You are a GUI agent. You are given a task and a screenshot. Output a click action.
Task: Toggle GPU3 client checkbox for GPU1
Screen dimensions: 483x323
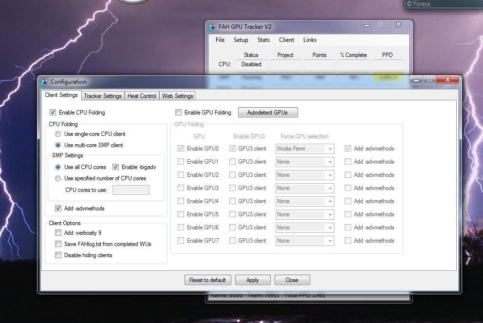pyautogui.click(x=233, y=162)
